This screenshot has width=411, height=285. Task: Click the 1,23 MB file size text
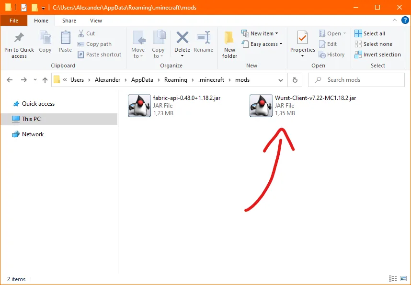tap(163, 113)
